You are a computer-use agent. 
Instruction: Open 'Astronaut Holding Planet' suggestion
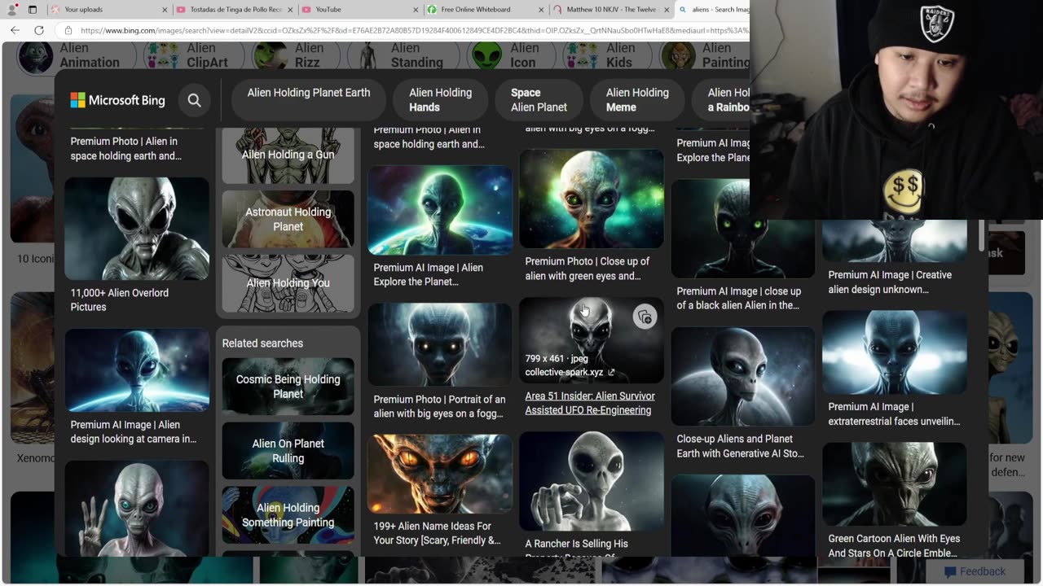pos(288,219)
